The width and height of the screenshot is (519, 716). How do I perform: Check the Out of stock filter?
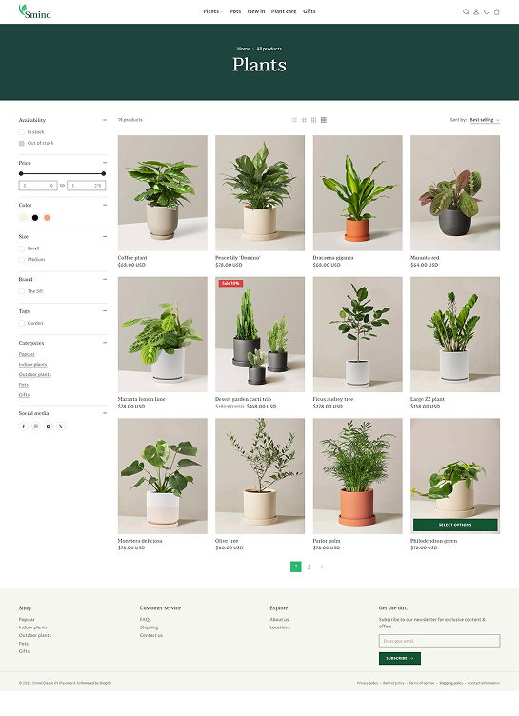(x=22, y=144)
